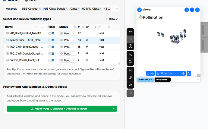The height and width of the screenshot is (129, 208).
Task: Click the plain down arrow view button
Action: point(179,74)
